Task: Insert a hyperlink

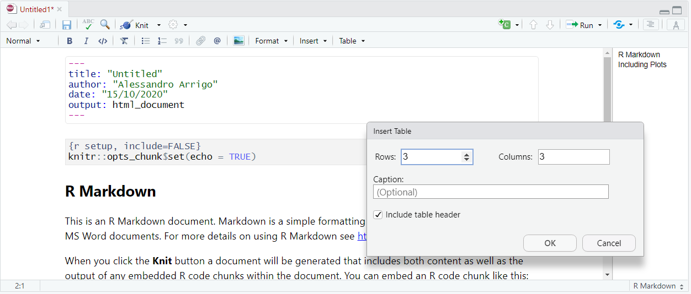Action: (201, 41)
